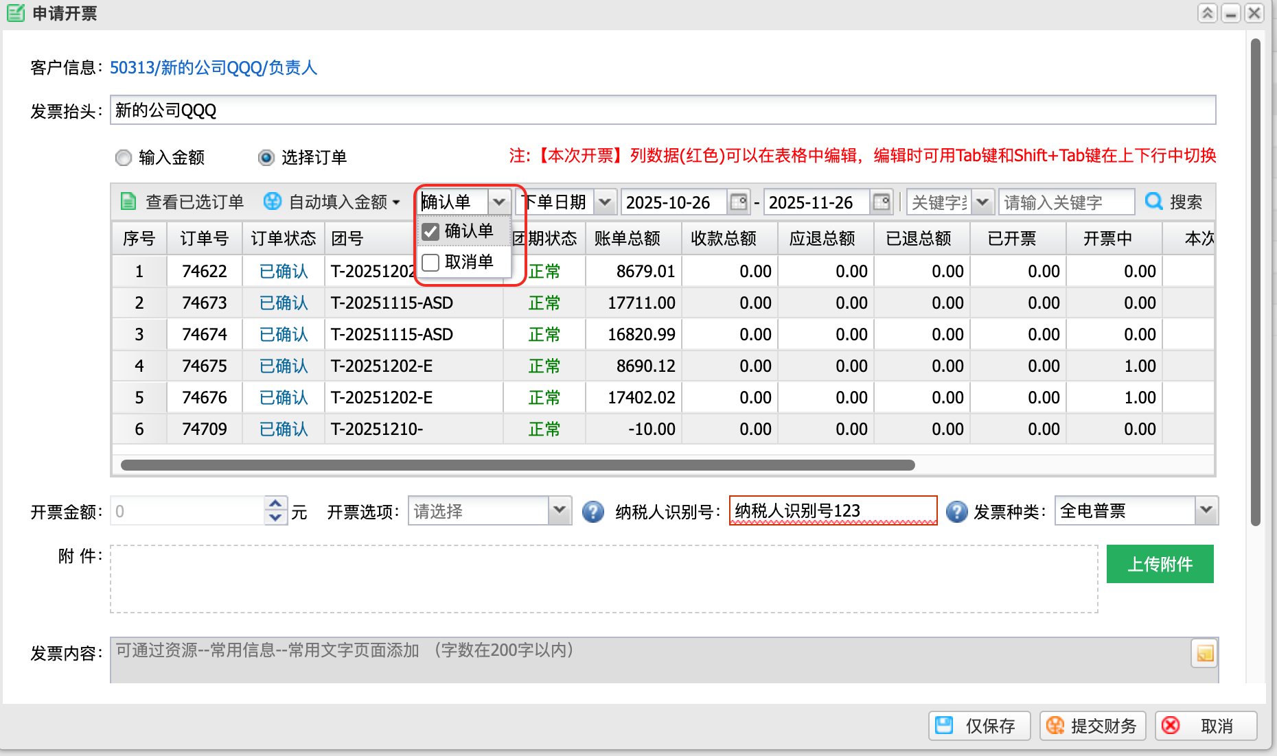Open the end date calendar picker
The height and width of the screenshot is (756, 1277).
pyautogui.click(x=881, y=202)
